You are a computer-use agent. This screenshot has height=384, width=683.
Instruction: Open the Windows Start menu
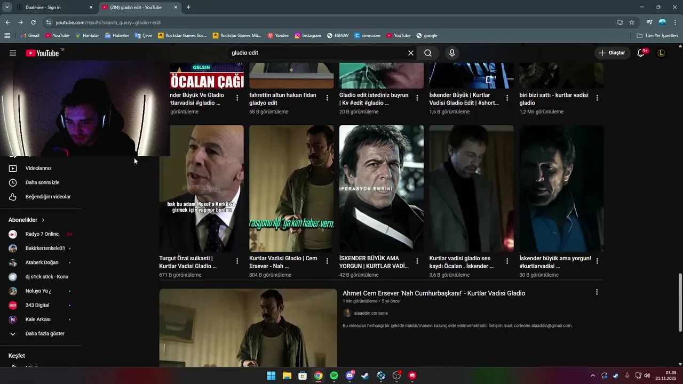coord(271,375)
